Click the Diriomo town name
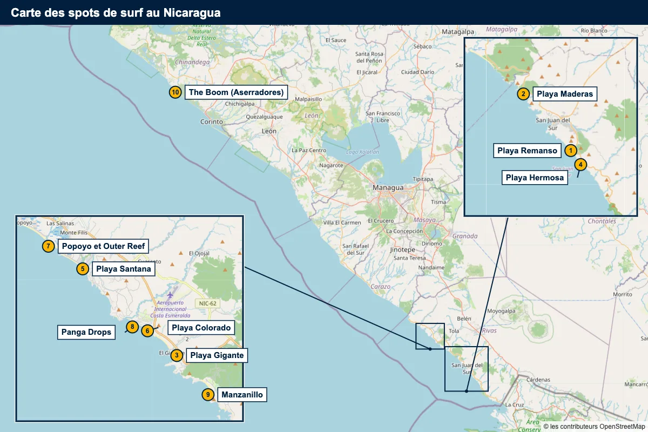 click(x=431, y=244)
